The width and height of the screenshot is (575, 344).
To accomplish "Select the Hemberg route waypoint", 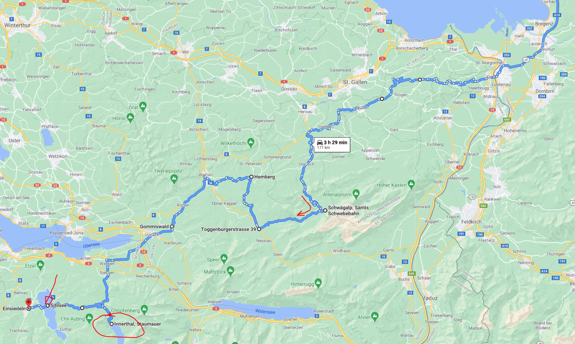I will click(x=251, y=177).
